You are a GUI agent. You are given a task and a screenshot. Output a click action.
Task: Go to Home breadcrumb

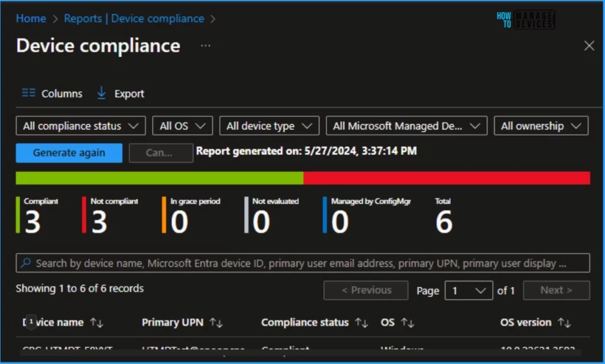pyautogui.click(x=31, y=18)
